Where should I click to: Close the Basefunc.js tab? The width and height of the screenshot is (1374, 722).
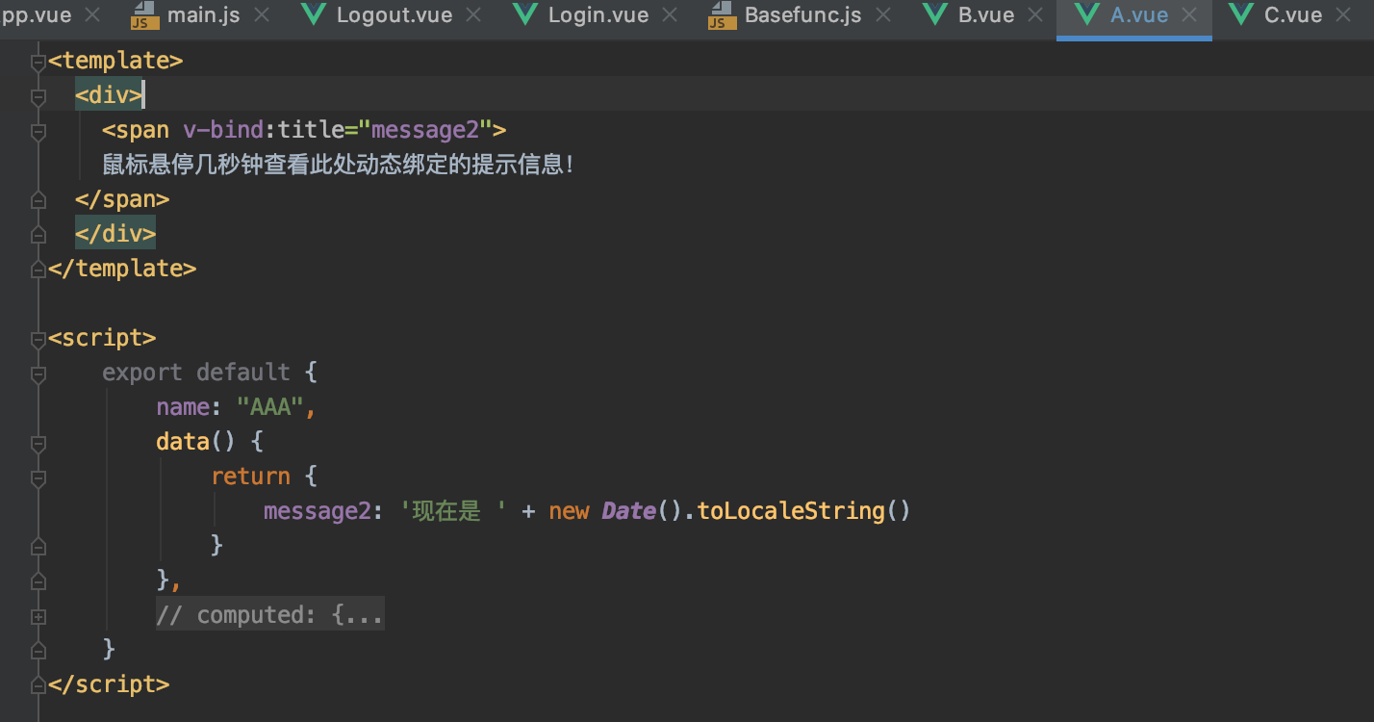pyautogui.click(x=882, y=15)
